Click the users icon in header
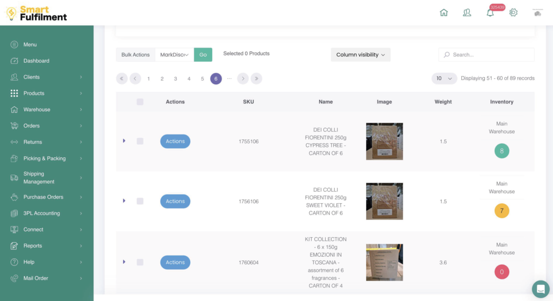The width and height of the screenshot is (553, 301). (467, 12)
